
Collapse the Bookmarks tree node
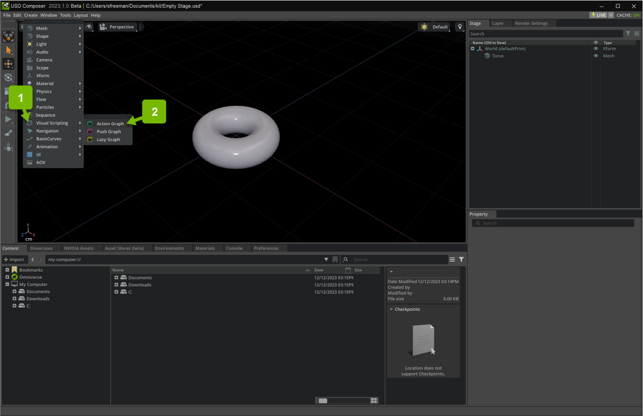coord(7,270)
